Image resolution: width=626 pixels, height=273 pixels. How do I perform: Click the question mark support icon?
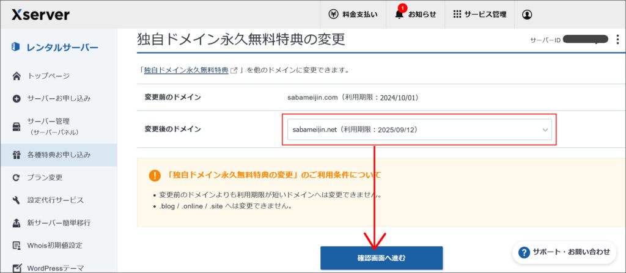[x=523, y=252]
